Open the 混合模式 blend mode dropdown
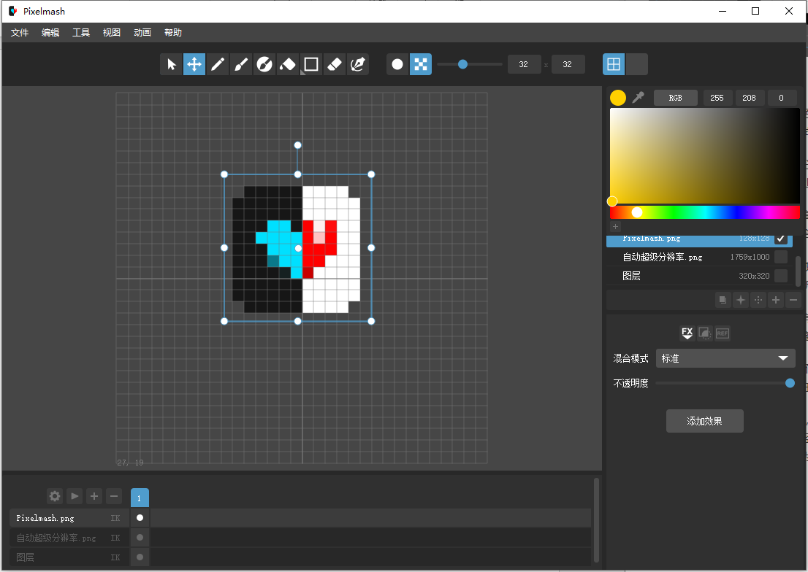Image resolution: width=808 pixels, height=572 pixels. [x=725, y=358]
